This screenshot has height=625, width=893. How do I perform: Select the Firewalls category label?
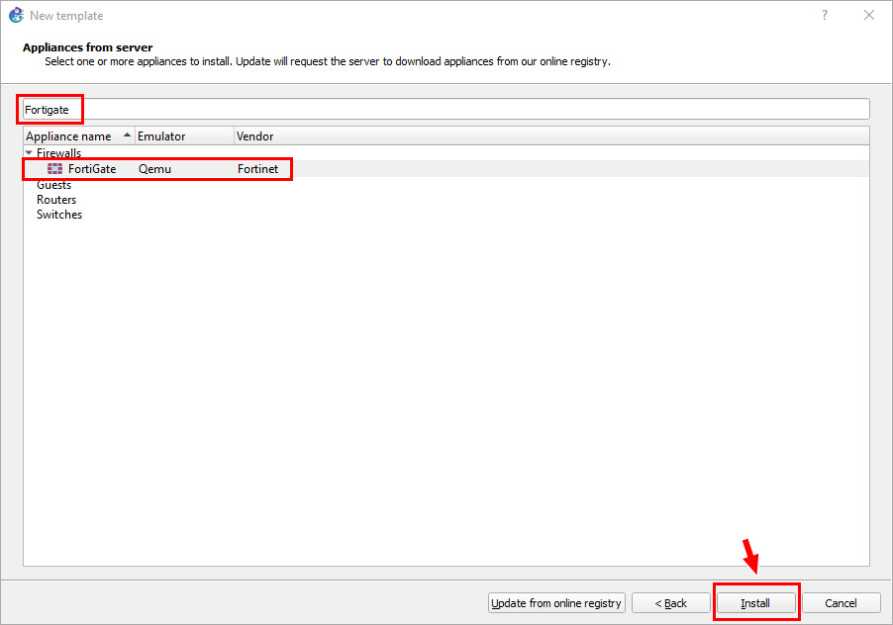(x=60, y=152)
